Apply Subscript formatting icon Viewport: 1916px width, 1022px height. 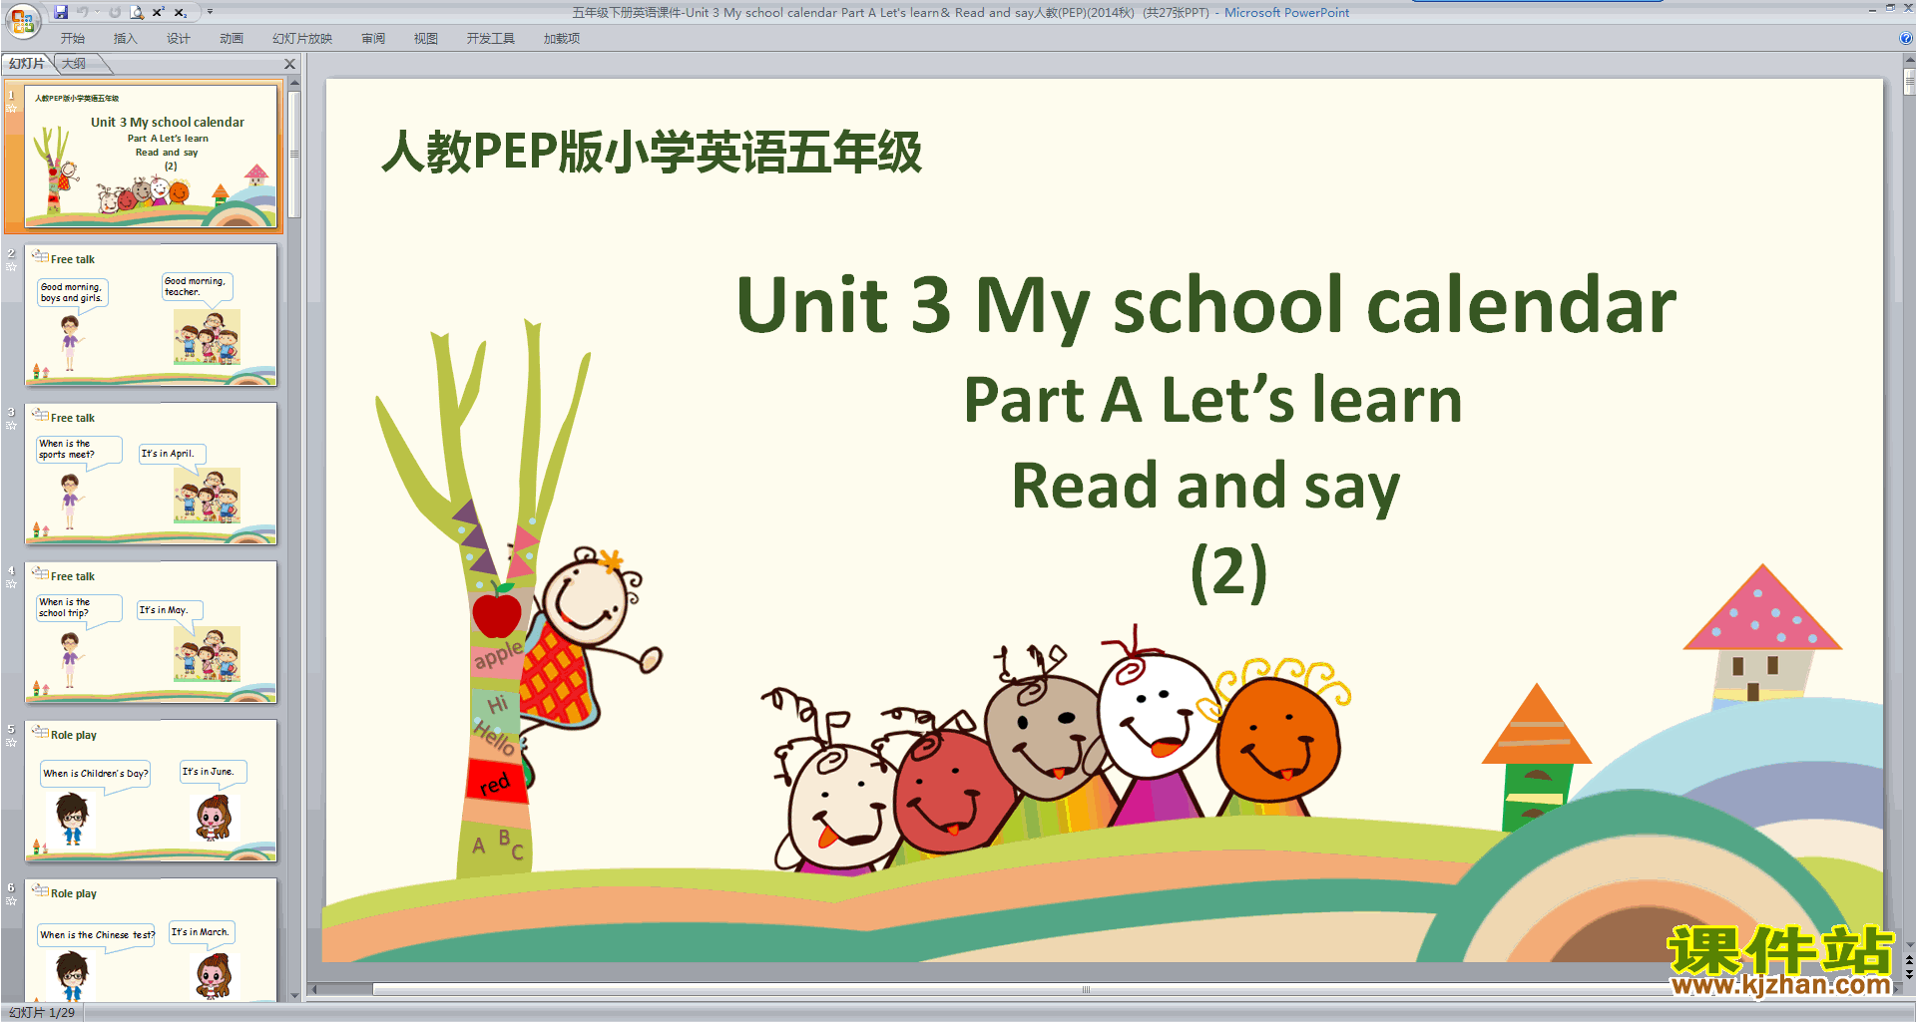181,12
